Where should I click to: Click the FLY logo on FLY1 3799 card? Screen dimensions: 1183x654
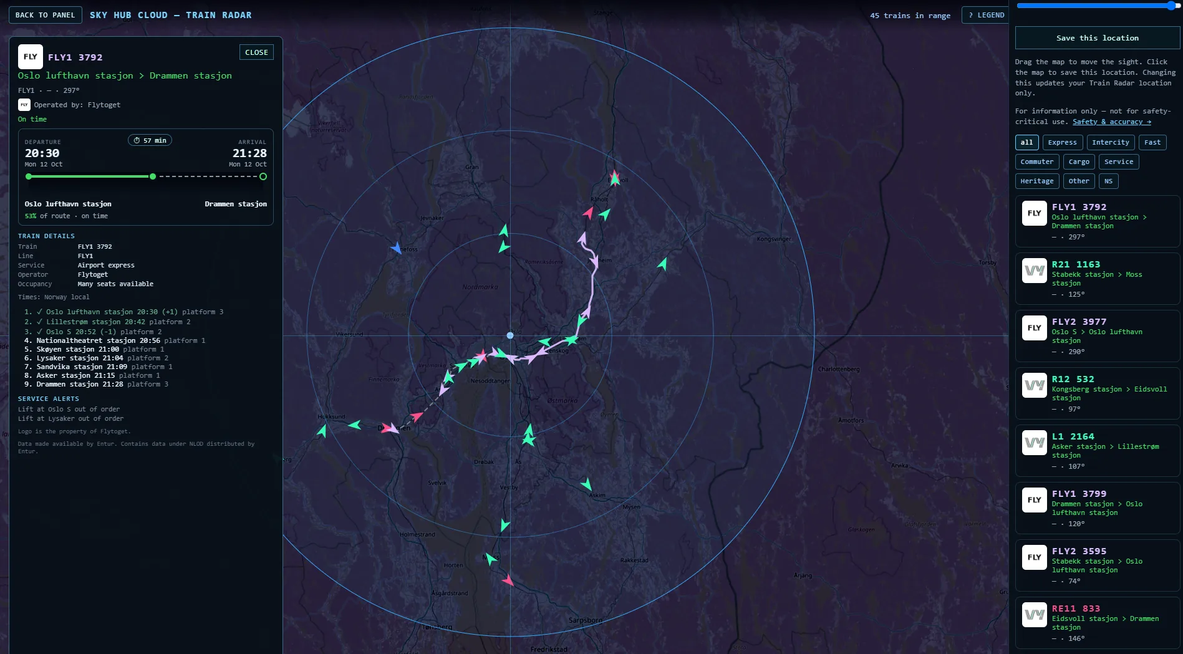coord(1034,500)
